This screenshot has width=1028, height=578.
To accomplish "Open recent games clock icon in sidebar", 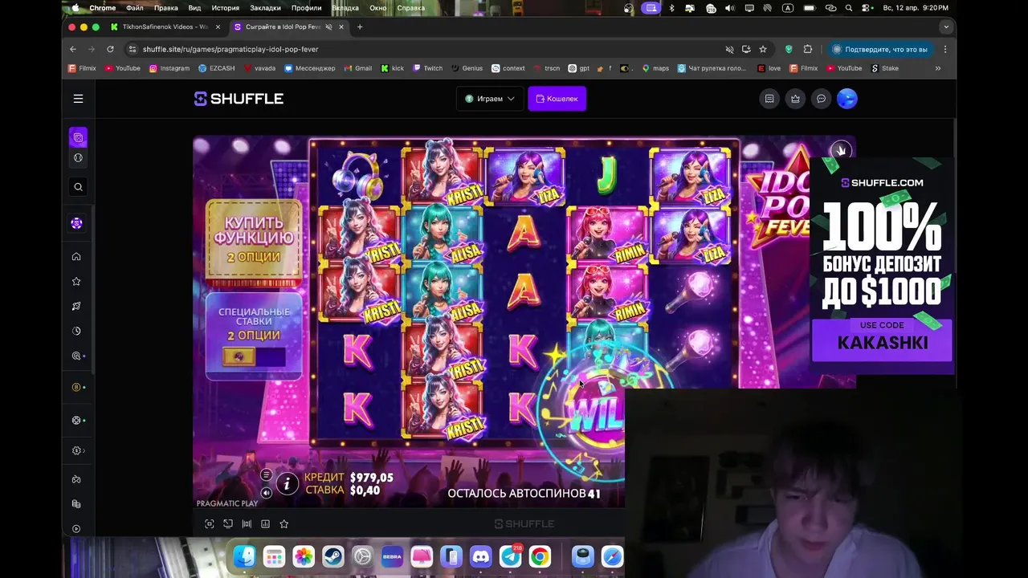I will tap(76, 331).
